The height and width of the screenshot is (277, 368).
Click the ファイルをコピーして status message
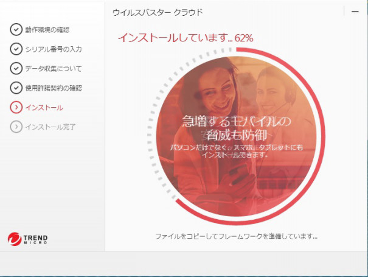[237, 236]
